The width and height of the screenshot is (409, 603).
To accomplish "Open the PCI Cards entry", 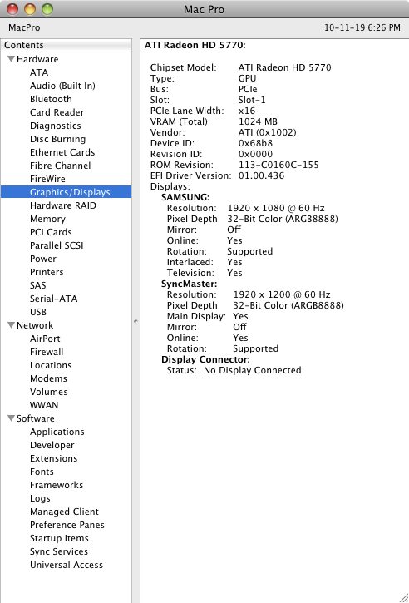I will click(51, 232).
